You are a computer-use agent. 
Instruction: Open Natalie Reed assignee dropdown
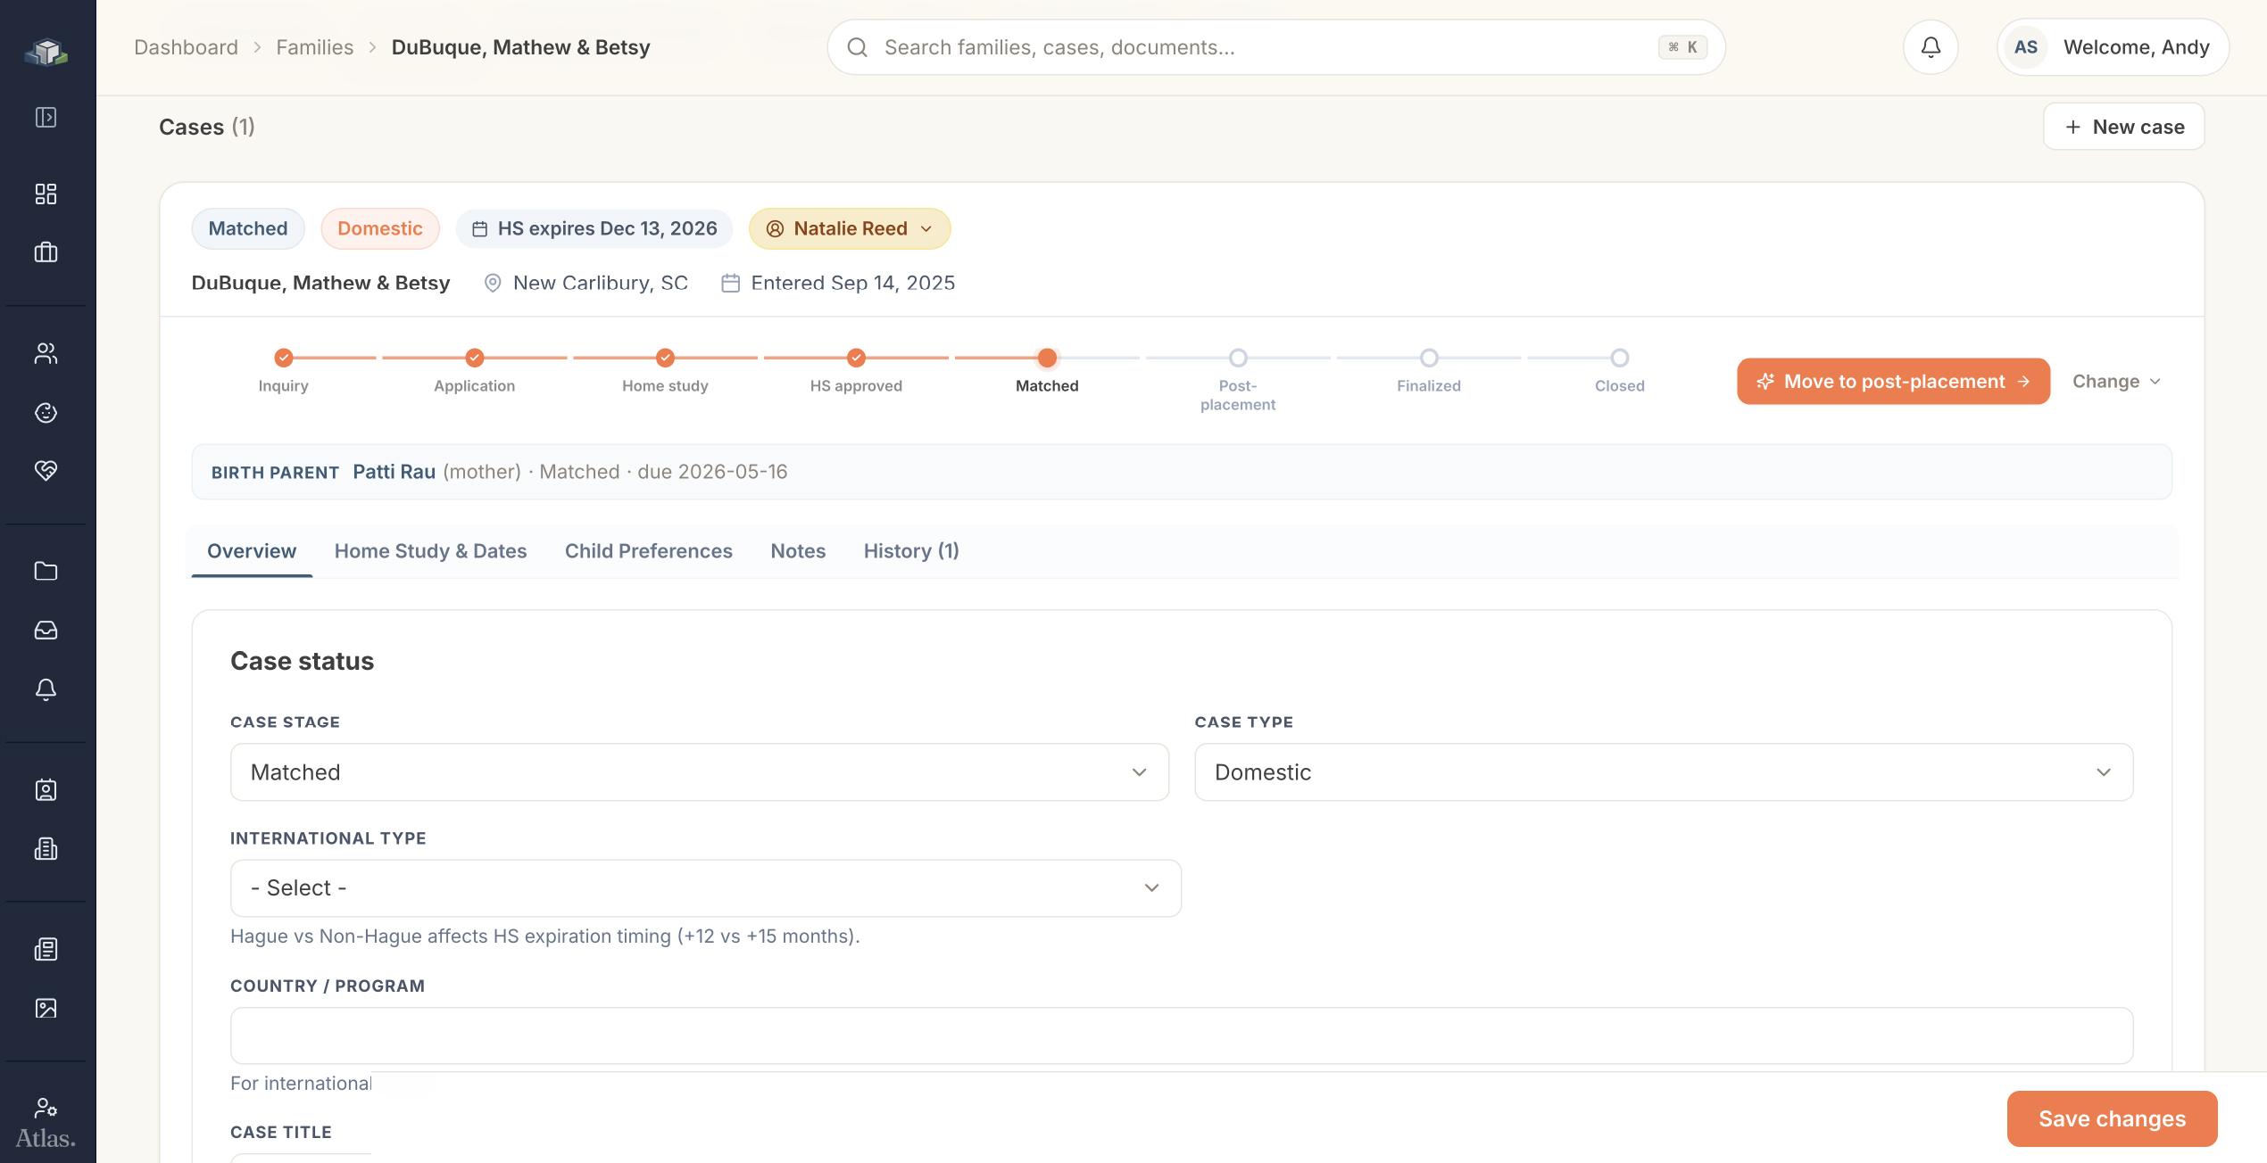click(850, 228)
